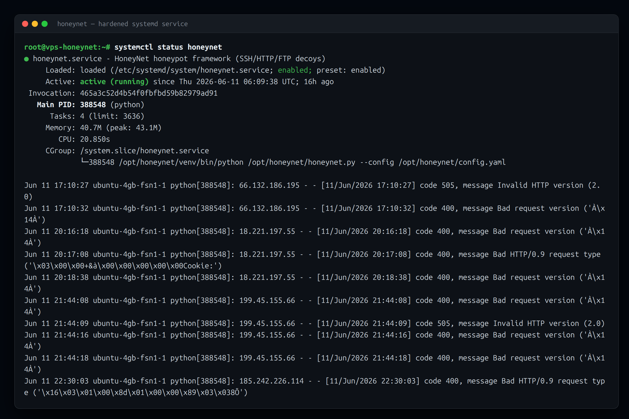This screenshot has height=419, width=629.
Task: Click the '--config' flag in the process line
Action: (x=377, y=162)
